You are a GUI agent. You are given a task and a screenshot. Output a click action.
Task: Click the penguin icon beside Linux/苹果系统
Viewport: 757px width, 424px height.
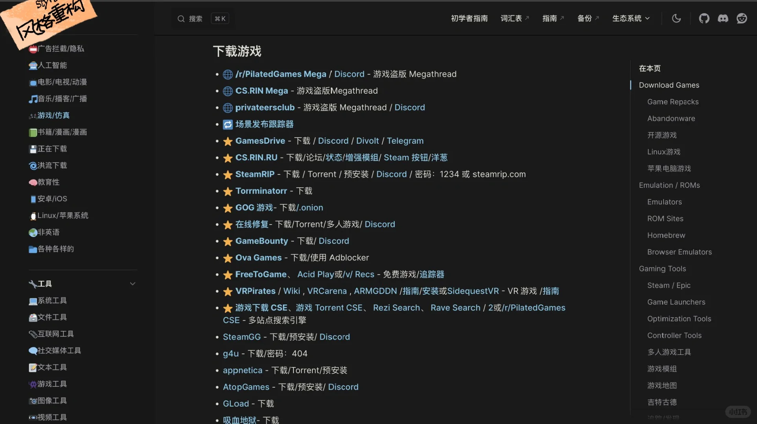[33, 216]
